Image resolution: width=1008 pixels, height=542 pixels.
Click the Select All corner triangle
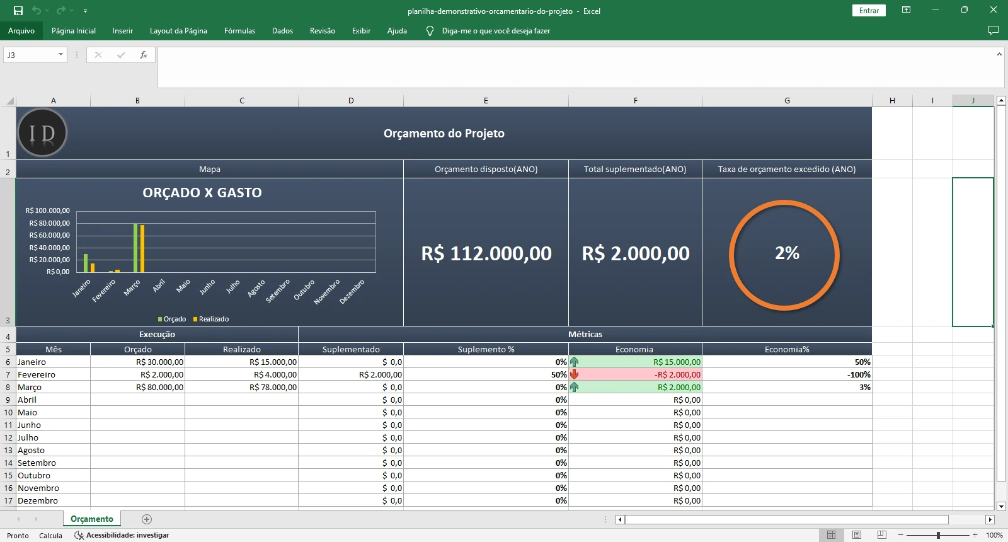click(9, 101)
